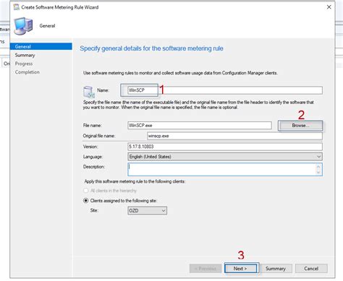Select the General wizard step
Viewport: 343px width, 281px height.
tap(41, 46)
